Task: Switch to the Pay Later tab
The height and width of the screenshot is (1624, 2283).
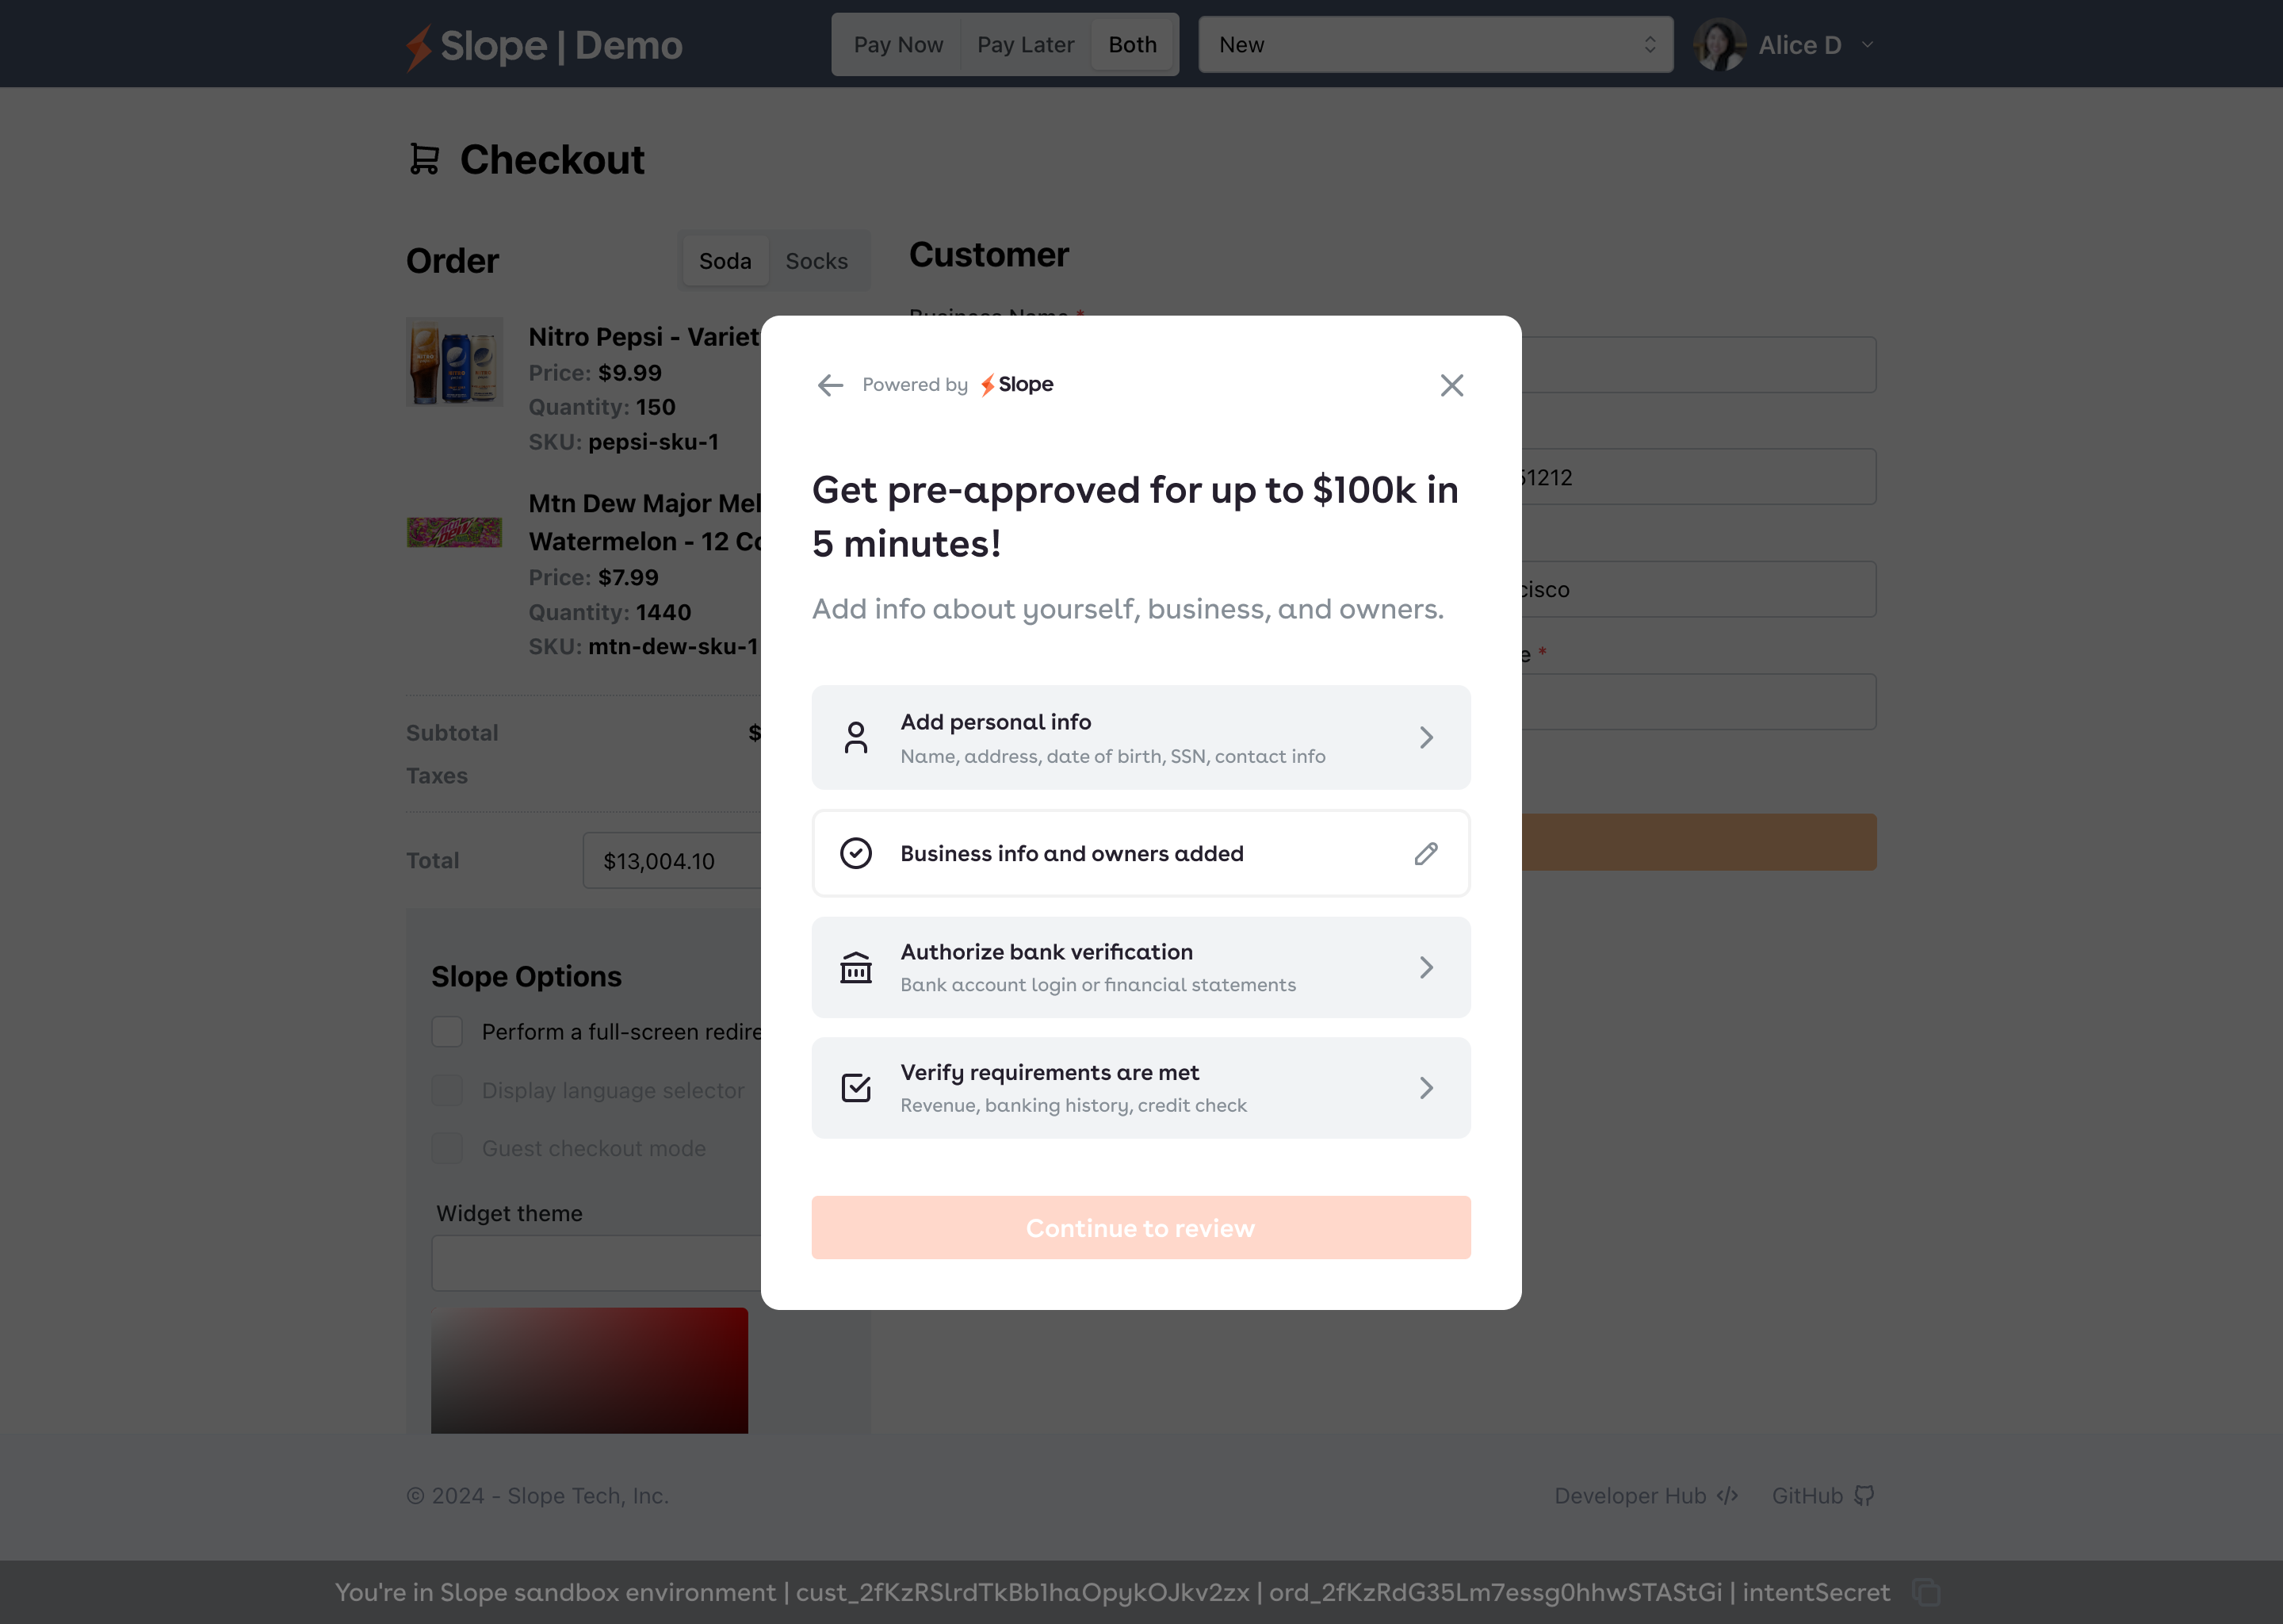Action: coord(1024,45)
